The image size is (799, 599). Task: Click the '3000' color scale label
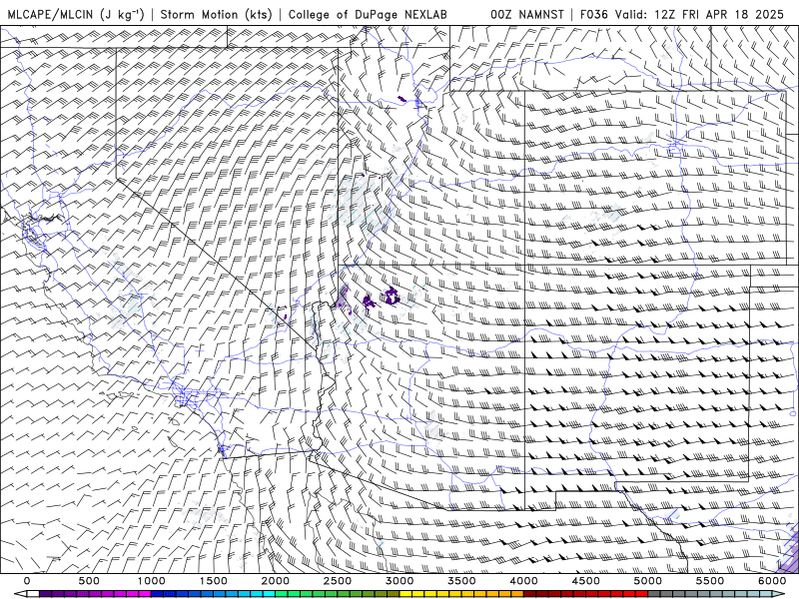(399, 581)
